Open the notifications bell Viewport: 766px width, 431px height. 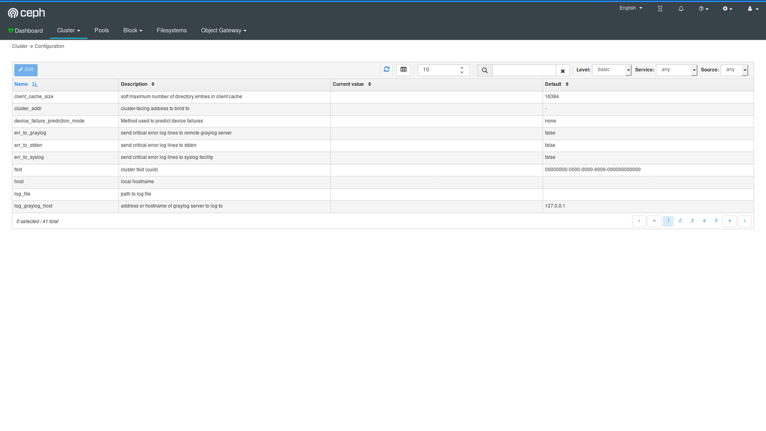(681, 9)
